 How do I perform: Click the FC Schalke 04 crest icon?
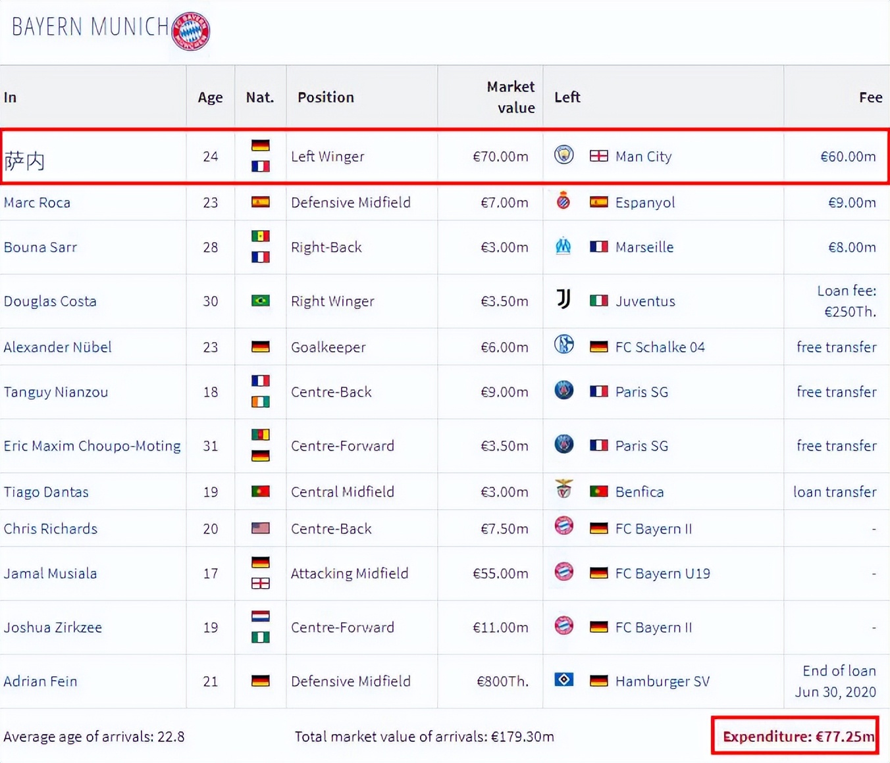tap(564, 345)
